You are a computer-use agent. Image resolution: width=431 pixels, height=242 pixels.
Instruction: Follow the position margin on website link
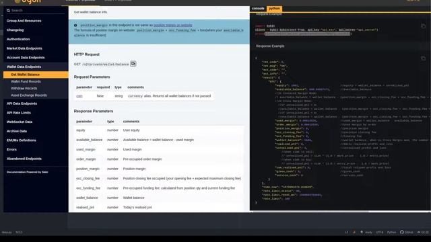click(172, 26)
